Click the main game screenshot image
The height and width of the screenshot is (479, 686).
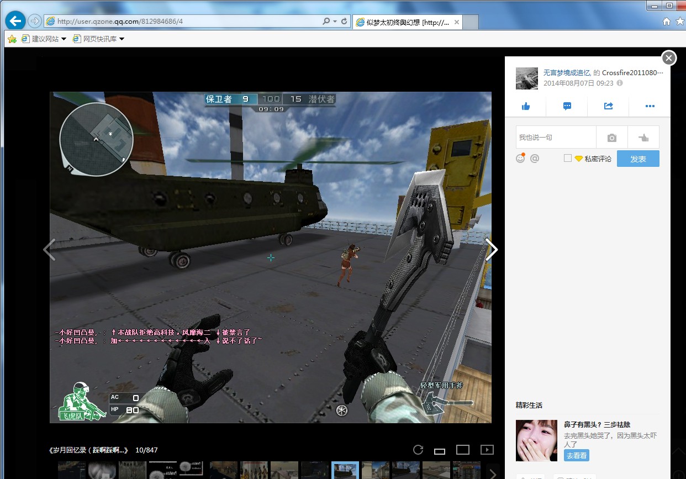271,257
